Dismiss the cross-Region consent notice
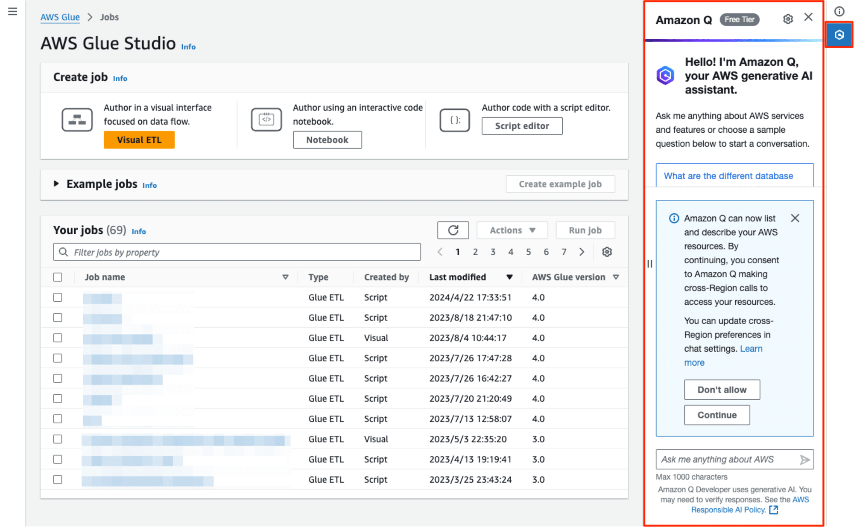 795,218
